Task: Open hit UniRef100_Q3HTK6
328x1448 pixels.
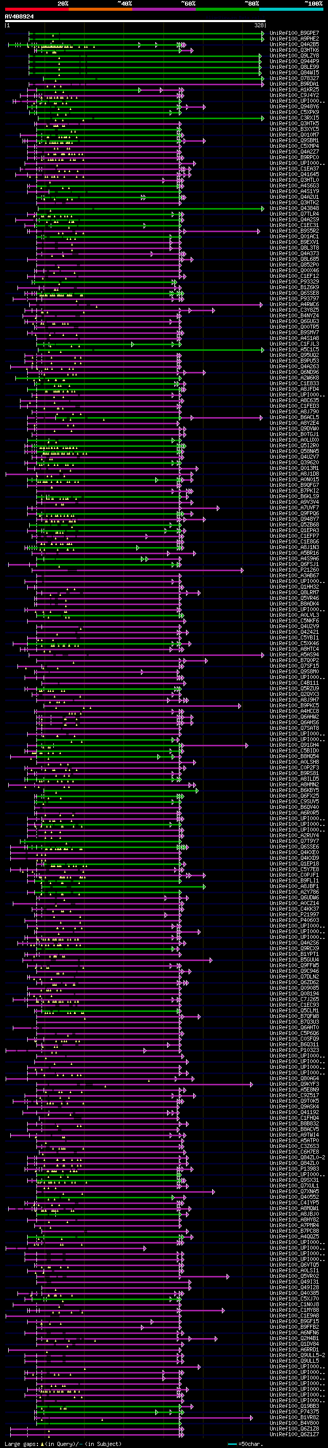Action: pos(294,50)
